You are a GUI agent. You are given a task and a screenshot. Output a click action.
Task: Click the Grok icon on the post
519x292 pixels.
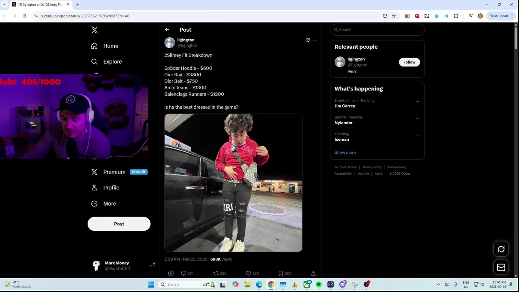pos(307,40)
